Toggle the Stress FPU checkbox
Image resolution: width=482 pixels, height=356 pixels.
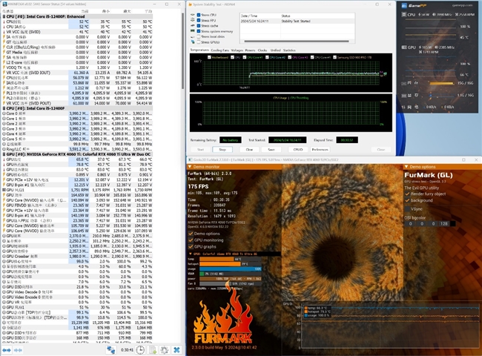199,20
